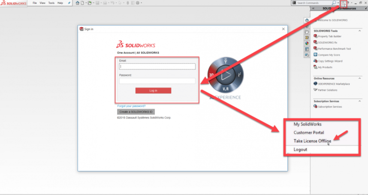Click the red Log in button
This screenshot has width=368, height=195.
[153, 91]
